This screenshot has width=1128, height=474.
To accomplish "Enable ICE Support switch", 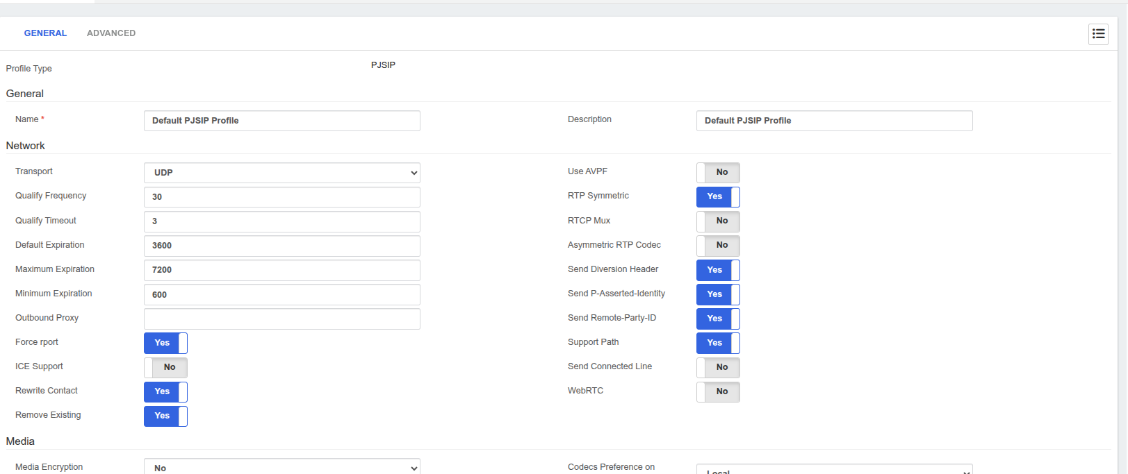I will coord(165,367).
